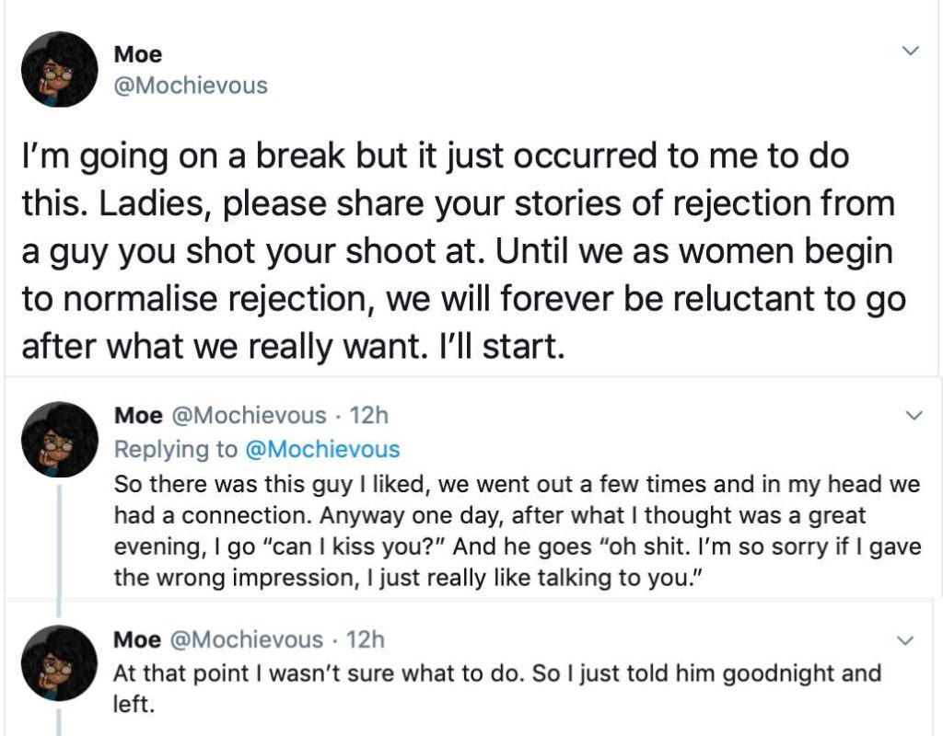Viewport: 943px width, 736px height.
Task: Open the reply text "At that point I wasn't sure"
Action: [x=497, y=685]
